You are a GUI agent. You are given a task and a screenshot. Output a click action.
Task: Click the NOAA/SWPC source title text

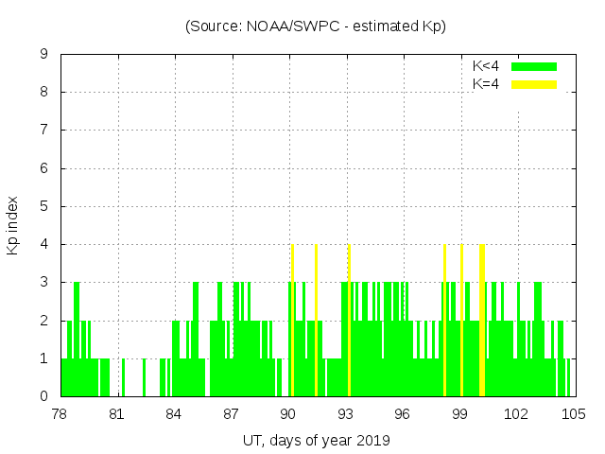coord(316,26)
